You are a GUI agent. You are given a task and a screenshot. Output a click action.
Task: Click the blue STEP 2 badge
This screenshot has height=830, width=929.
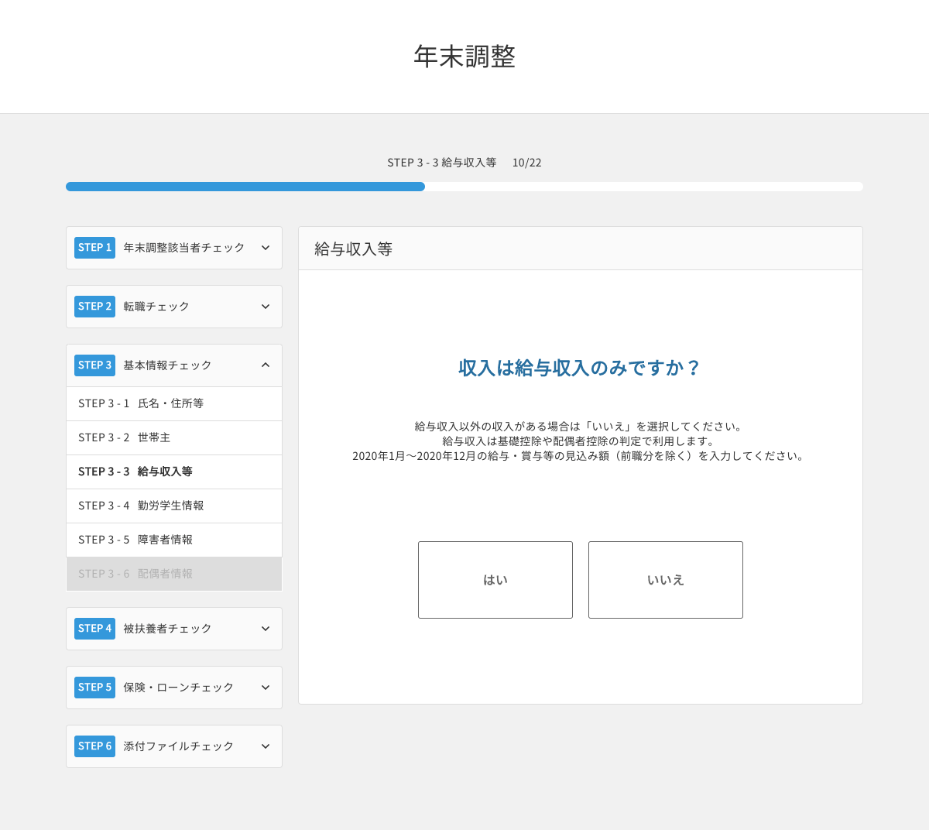94,307
